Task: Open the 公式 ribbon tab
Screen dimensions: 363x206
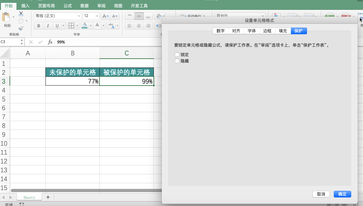Action: coord(68,6)
